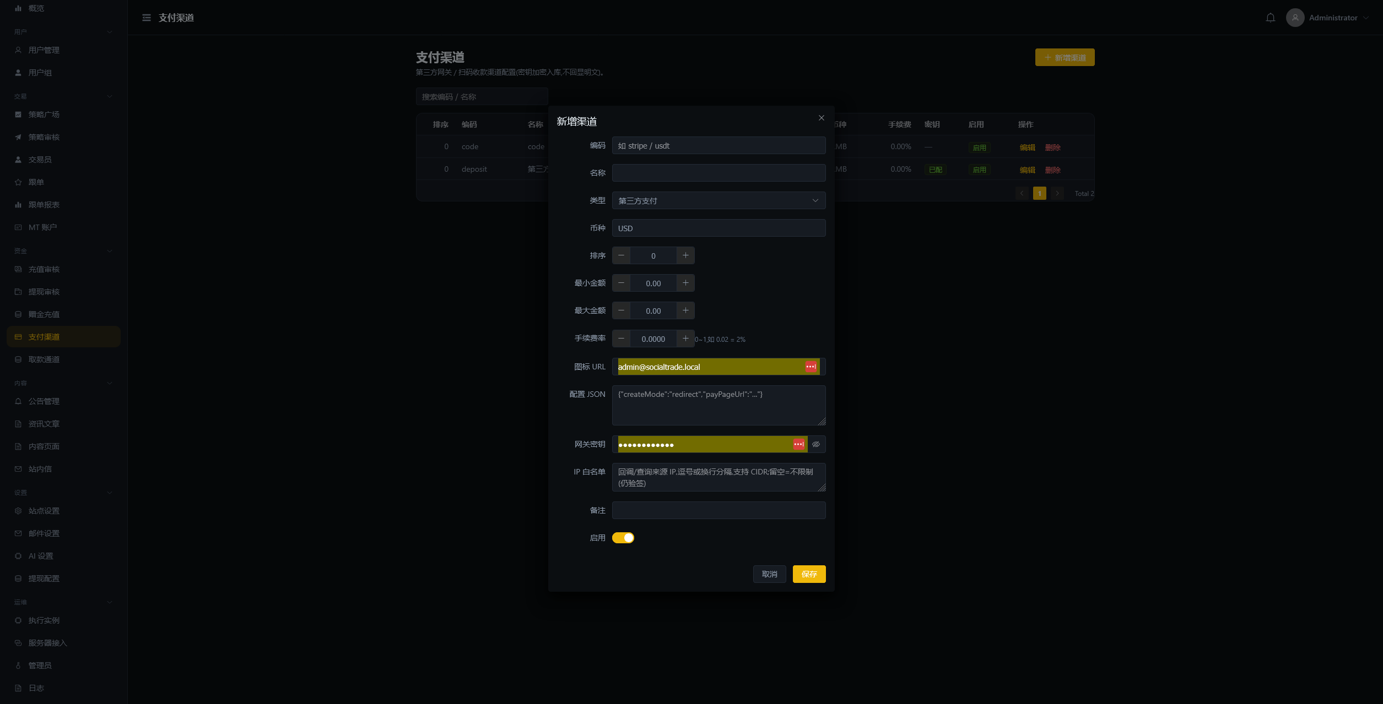Viewport: 1383px width, 704px height.
Task: Collapse the 运维 sidebar section
Action: point(109,602)
